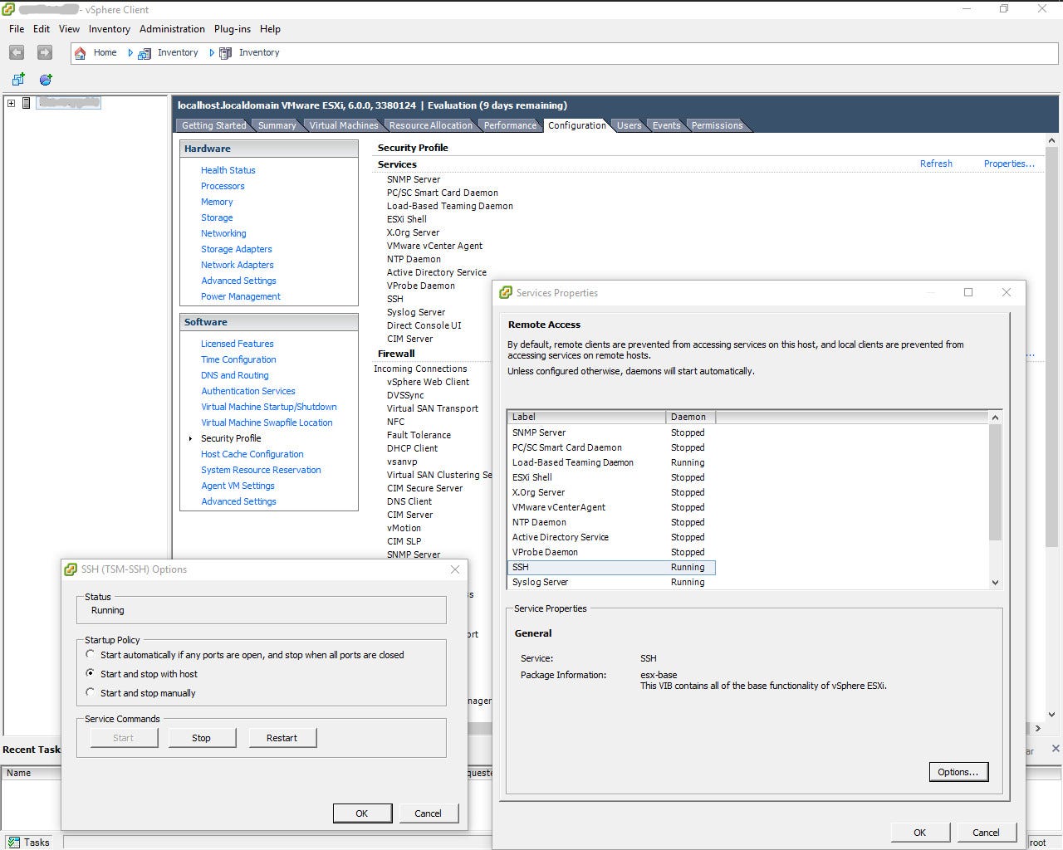Image resolution: width=1063 pixels, height=850 pixels.
Task: Click the new virtual machine toolbar icon
Action: pyautogui.click(x=17, y=79)
